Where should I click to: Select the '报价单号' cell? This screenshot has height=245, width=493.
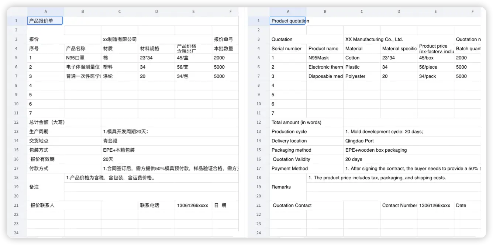[225, 39]
